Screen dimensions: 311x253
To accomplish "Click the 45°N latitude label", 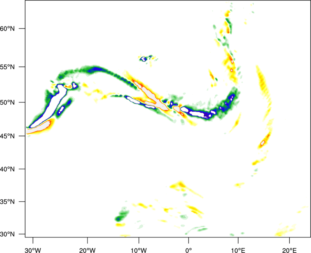I will [x=7, y=136].
